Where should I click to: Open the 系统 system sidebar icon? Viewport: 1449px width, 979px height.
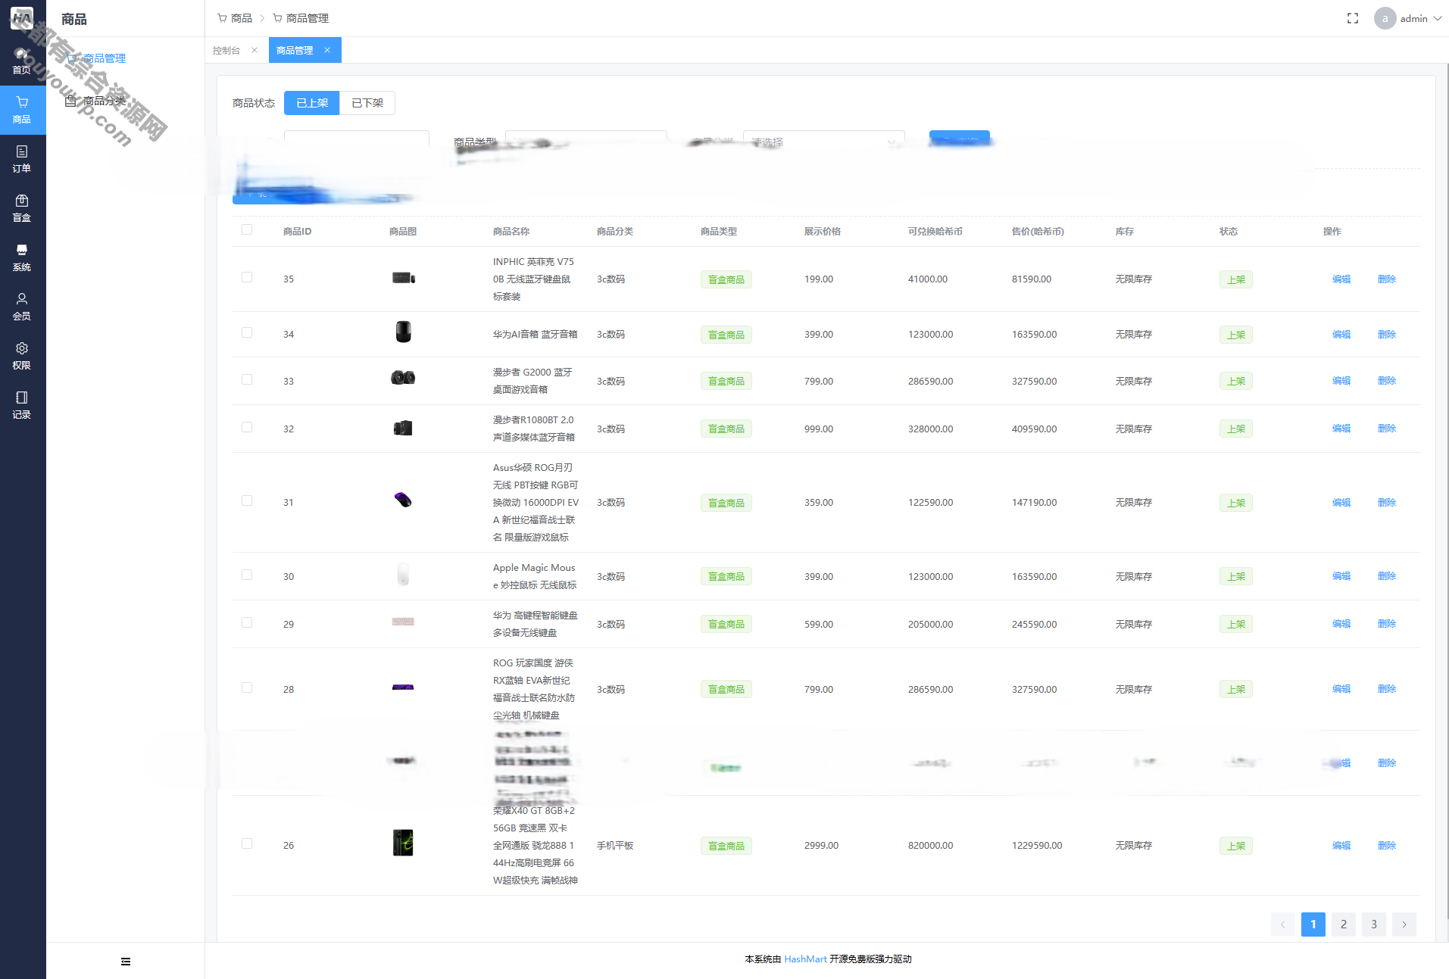[x=22, y=257]
